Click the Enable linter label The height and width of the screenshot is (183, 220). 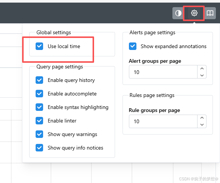pyautogui.click(x=62, y=121)
